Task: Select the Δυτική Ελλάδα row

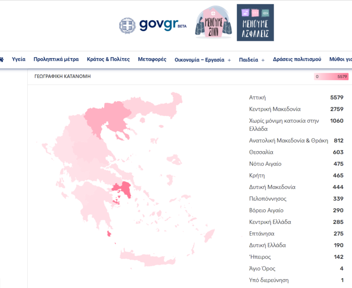Action: tap(296, 245)
